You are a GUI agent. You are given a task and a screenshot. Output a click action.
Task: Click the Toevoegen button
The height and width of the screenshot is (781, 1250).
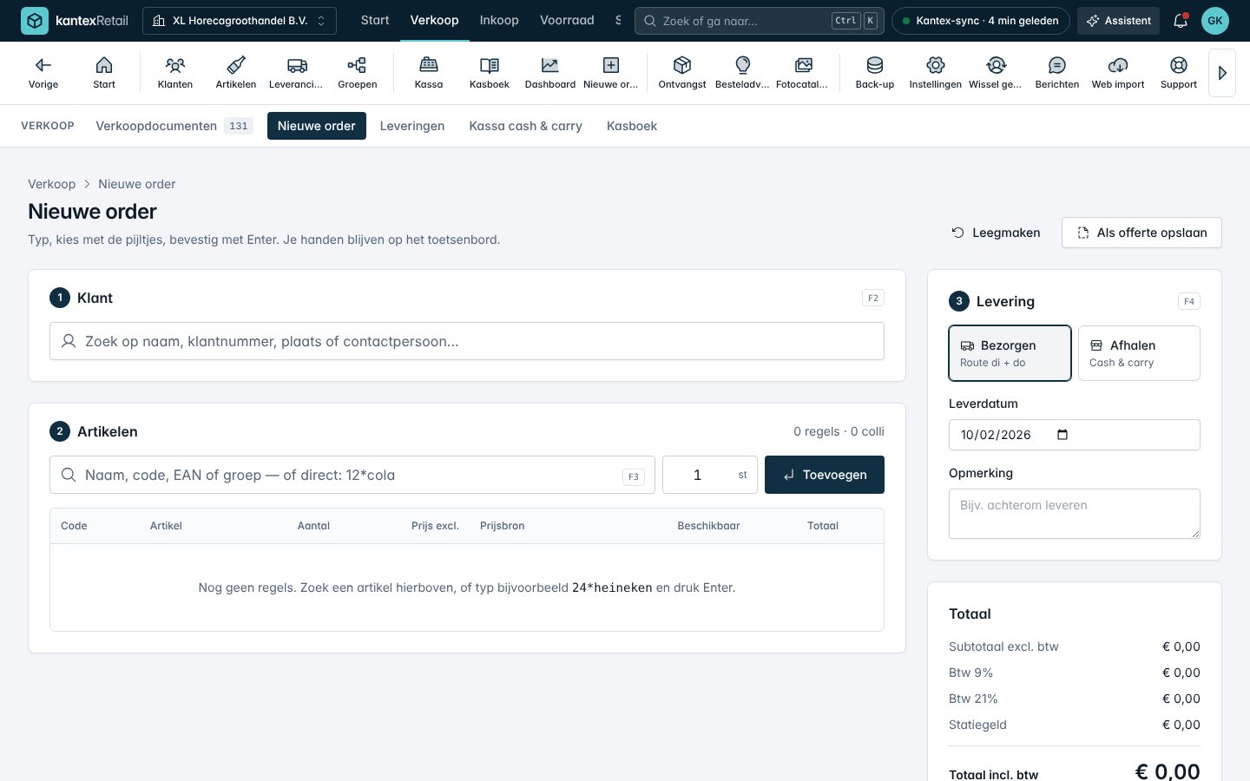[825, 475]
